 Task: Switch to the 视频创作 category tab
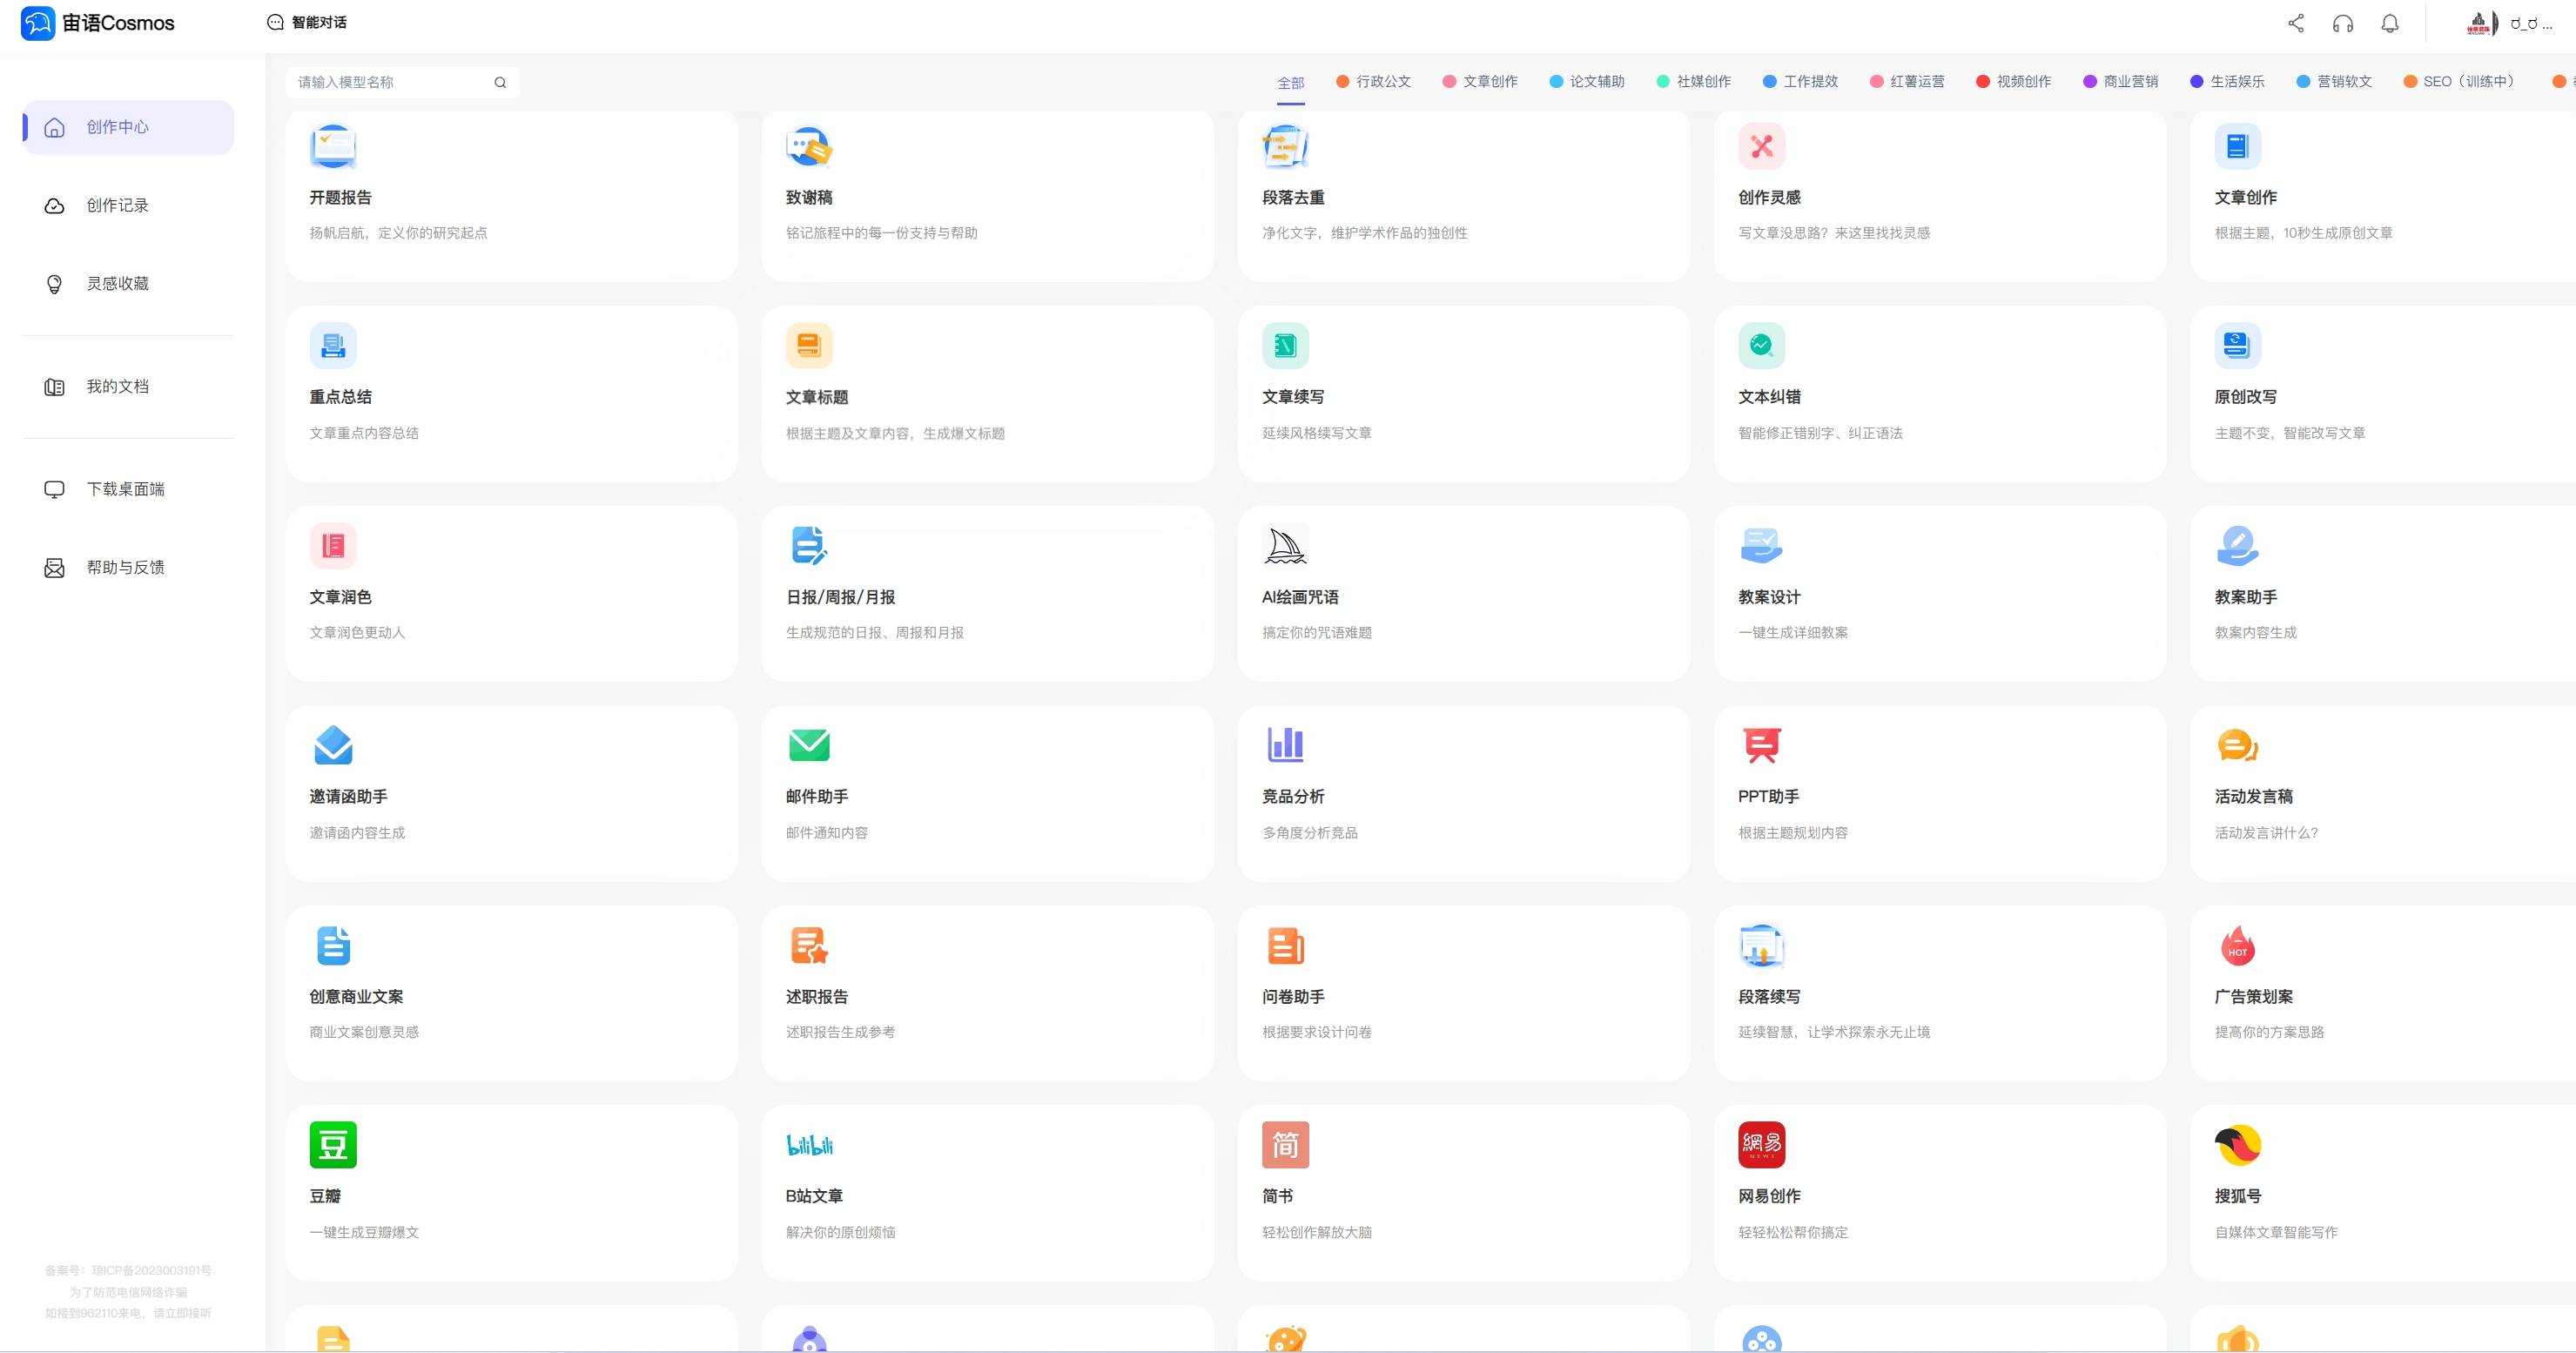[x=2014, y=81]
